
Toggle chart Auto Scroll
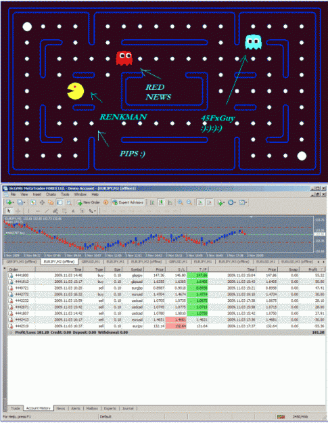click(x=200, y=202)
